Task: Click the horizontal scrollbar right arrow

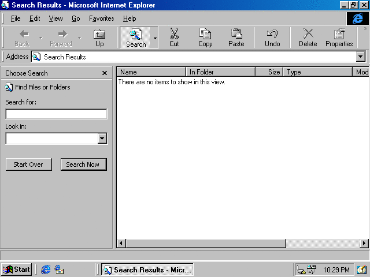Action: pyautogui.click(x=364, y=244)
